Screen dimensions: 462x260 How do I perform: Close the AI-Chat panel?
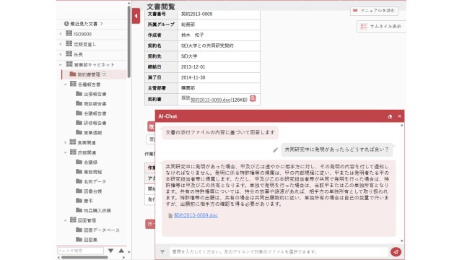[399, 116]
